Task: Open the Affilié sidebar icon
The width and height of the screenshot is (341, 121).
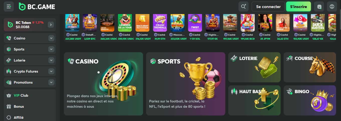Action: coord(9,117)
